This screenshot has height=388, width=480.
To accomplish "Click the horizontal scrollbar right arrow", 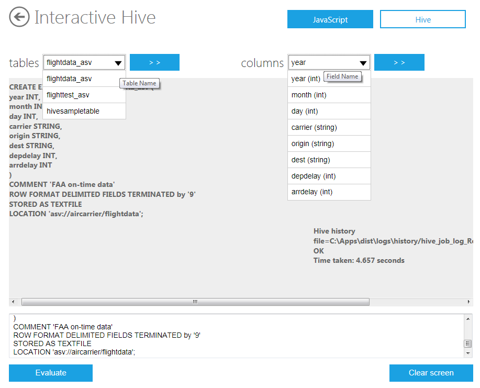I will tap(468, 302).
